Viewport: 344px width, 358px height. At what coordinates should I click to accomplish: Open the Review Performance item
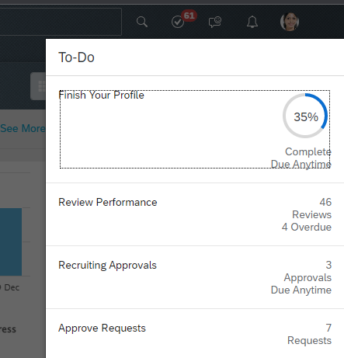[195, 214]
